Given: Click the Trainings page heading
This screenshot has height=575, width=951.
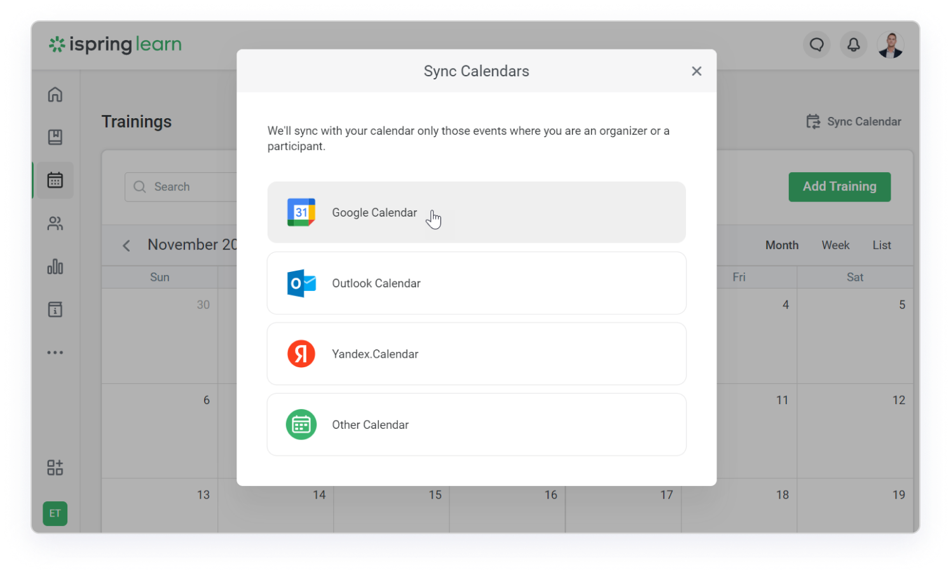Looking at the screenshot, I should click(137, 121).
